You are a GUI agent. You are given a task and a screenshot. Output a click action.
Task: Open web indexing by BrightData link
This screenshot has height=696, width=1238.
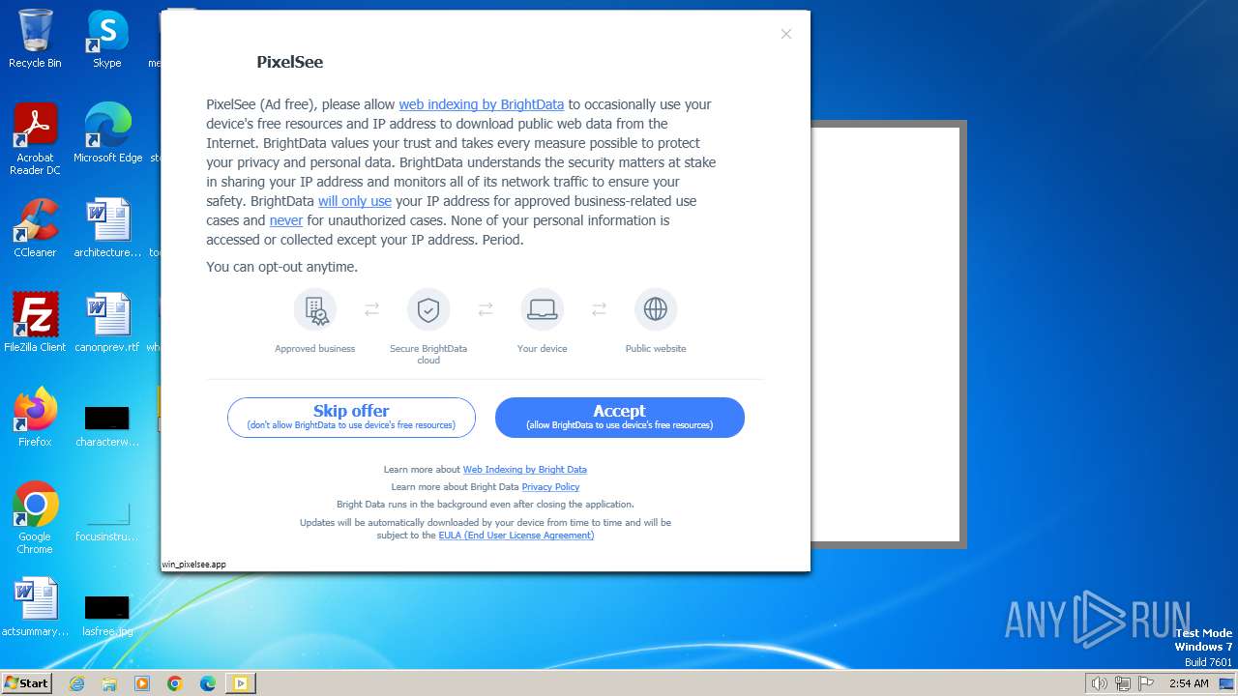coord(482,104)
